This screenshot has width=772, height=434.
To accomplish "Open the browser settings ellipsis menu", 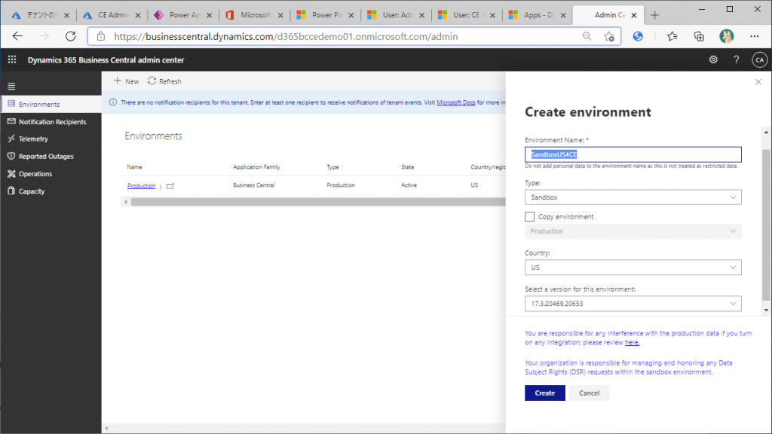I will click(754, 36).
